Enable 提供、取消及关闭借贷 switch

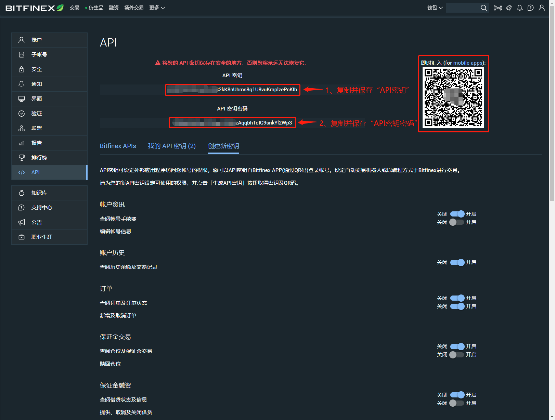(x=456, y=403)
